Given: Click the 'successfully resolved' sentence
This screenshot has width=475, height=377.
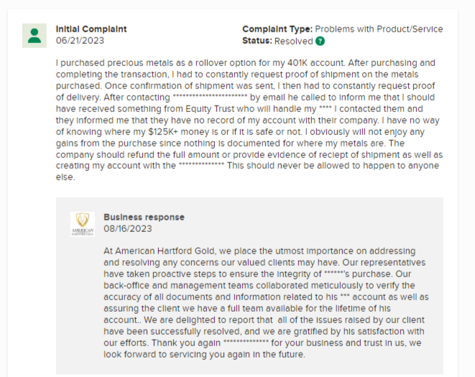Looking at the screenshot, I should (x=264, y=332).
